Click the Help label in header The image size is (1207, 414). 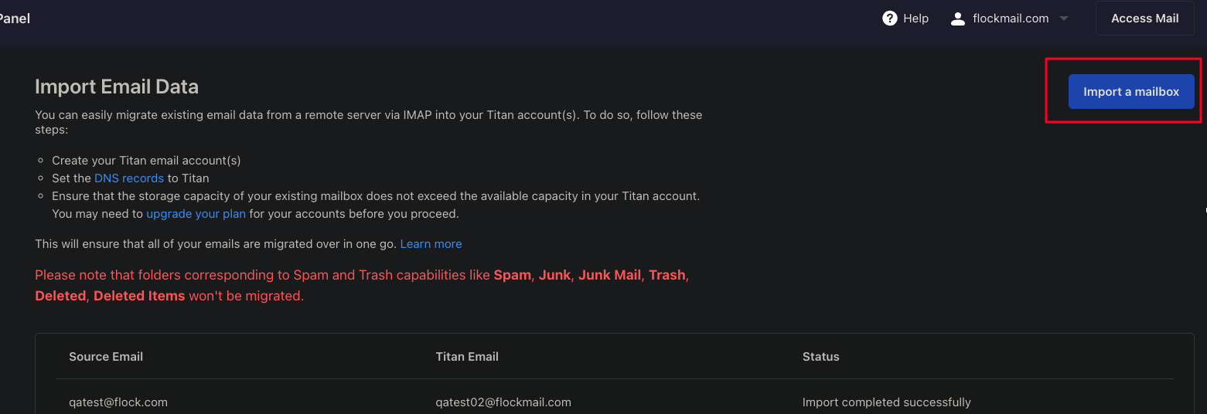pos(915,19)
